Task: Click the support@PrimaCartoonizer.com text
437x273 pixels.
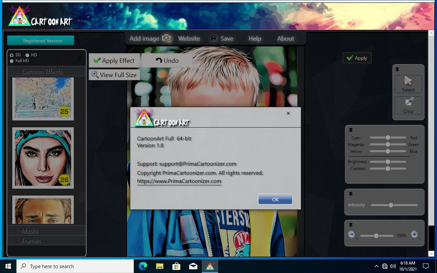Action: click(x=198, y=164)
